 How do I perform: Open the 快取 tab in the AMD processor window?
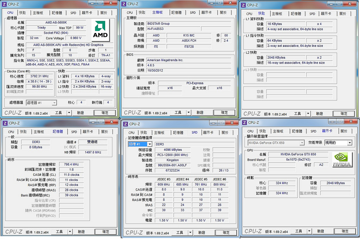coord(22,13)
